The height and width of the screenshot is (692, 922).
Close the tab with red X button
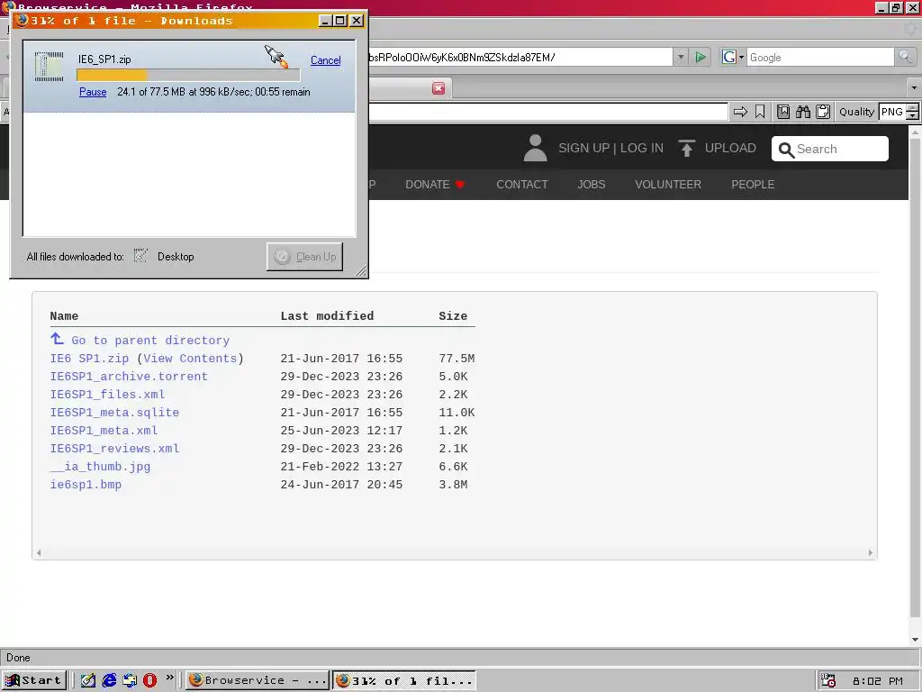438,88
